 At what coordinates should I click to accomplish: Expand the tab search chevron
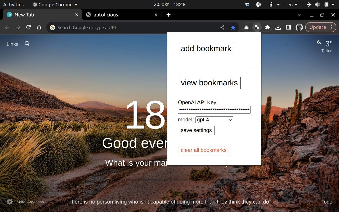299,15
